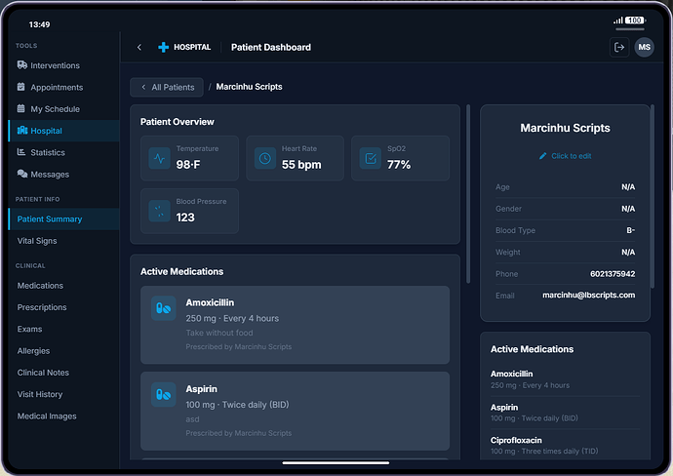673x476 pixels.
Task: Click the Amoxicillin pill icon
Action: click(x=164, y=309)
